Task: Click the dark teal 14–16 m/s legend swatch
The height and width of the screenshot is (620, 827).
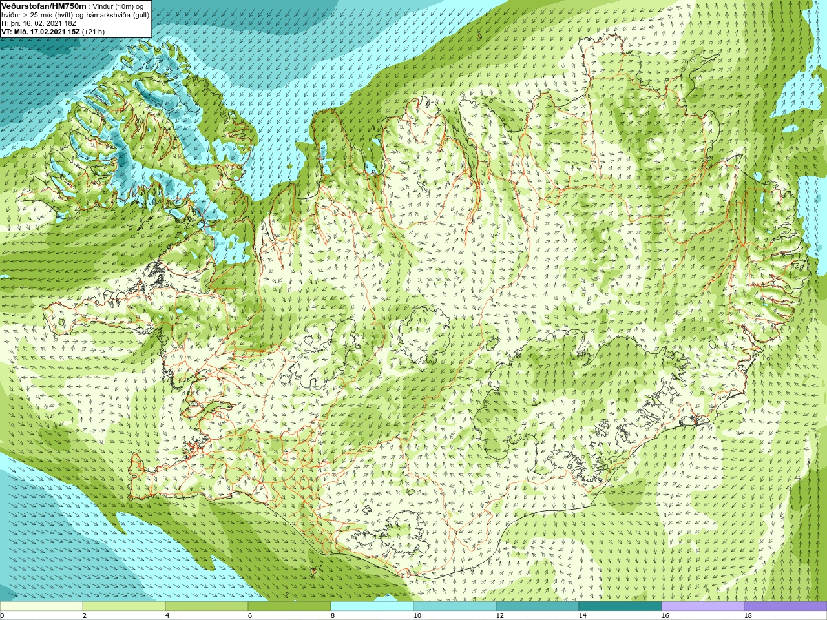Action: [620, 606]
